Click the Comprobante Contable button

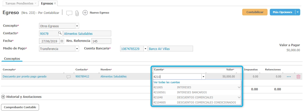[x=20, y=107]
